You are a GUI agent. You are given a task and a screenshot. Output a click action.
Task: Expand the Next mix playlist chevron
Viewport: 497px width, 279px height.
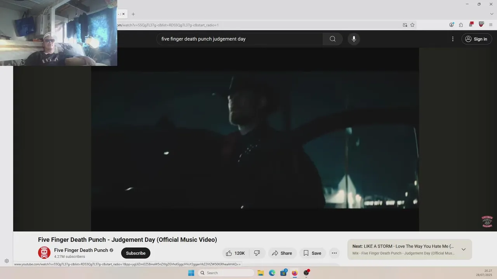coord(463,249)
